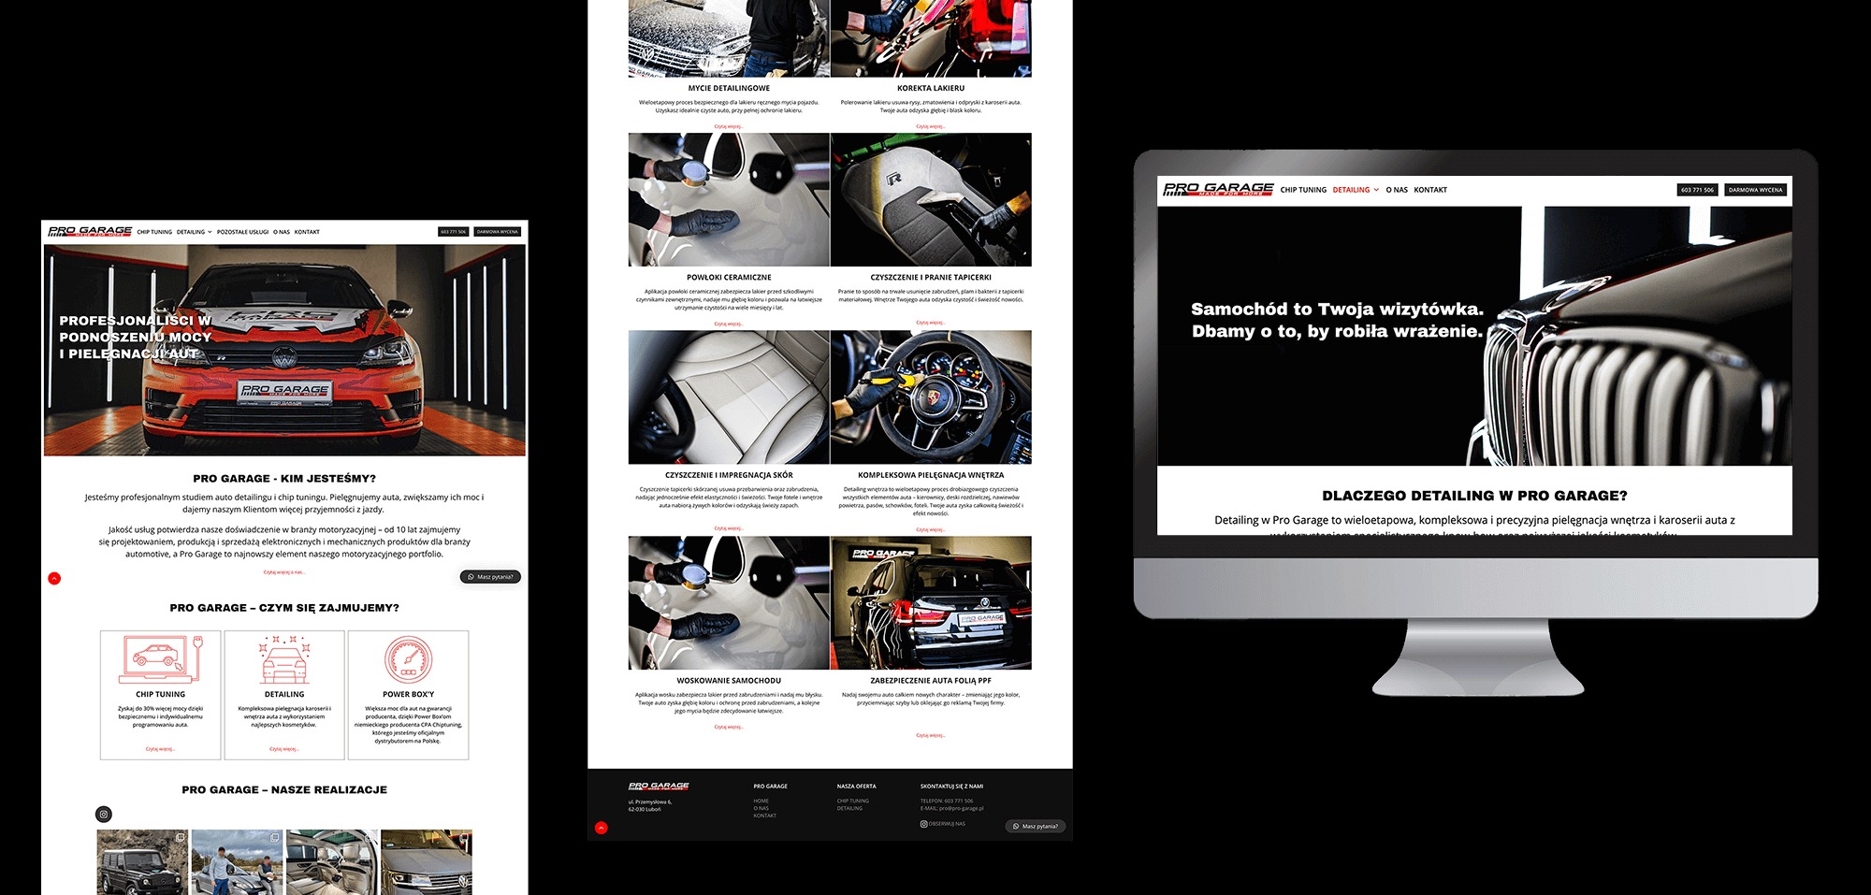Screen dimensions: 1871x895
Task: Click the red scroll-to-top arrow button
Action: pyautogui.click(x=55, y=578)
